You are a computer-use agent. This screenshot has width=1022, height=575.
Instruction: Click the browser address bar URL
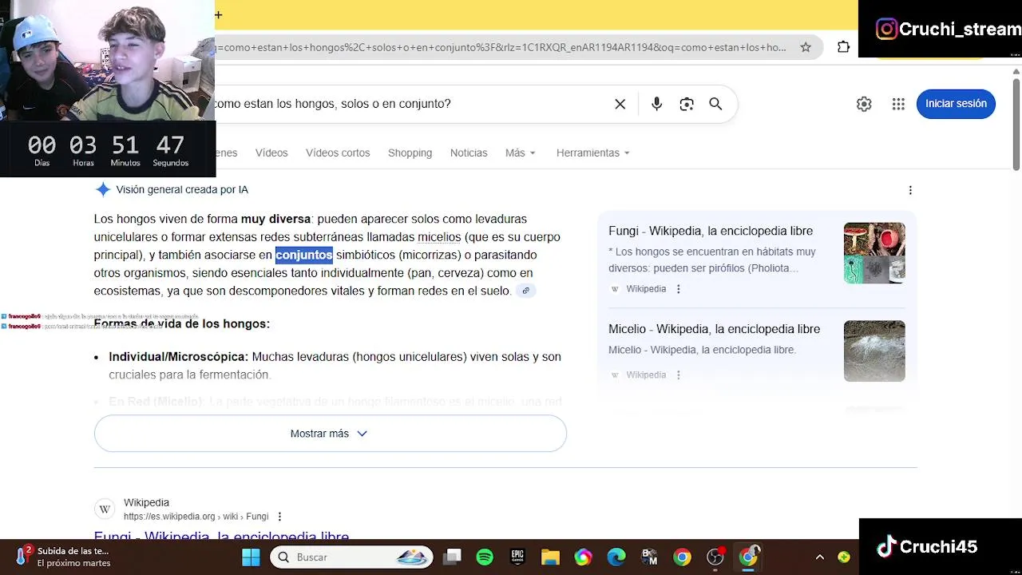coord(501,47)
